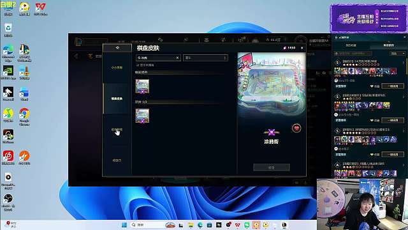
Task: Open the red NetEase music desktop shortcut
Action: tap(8, 158)
